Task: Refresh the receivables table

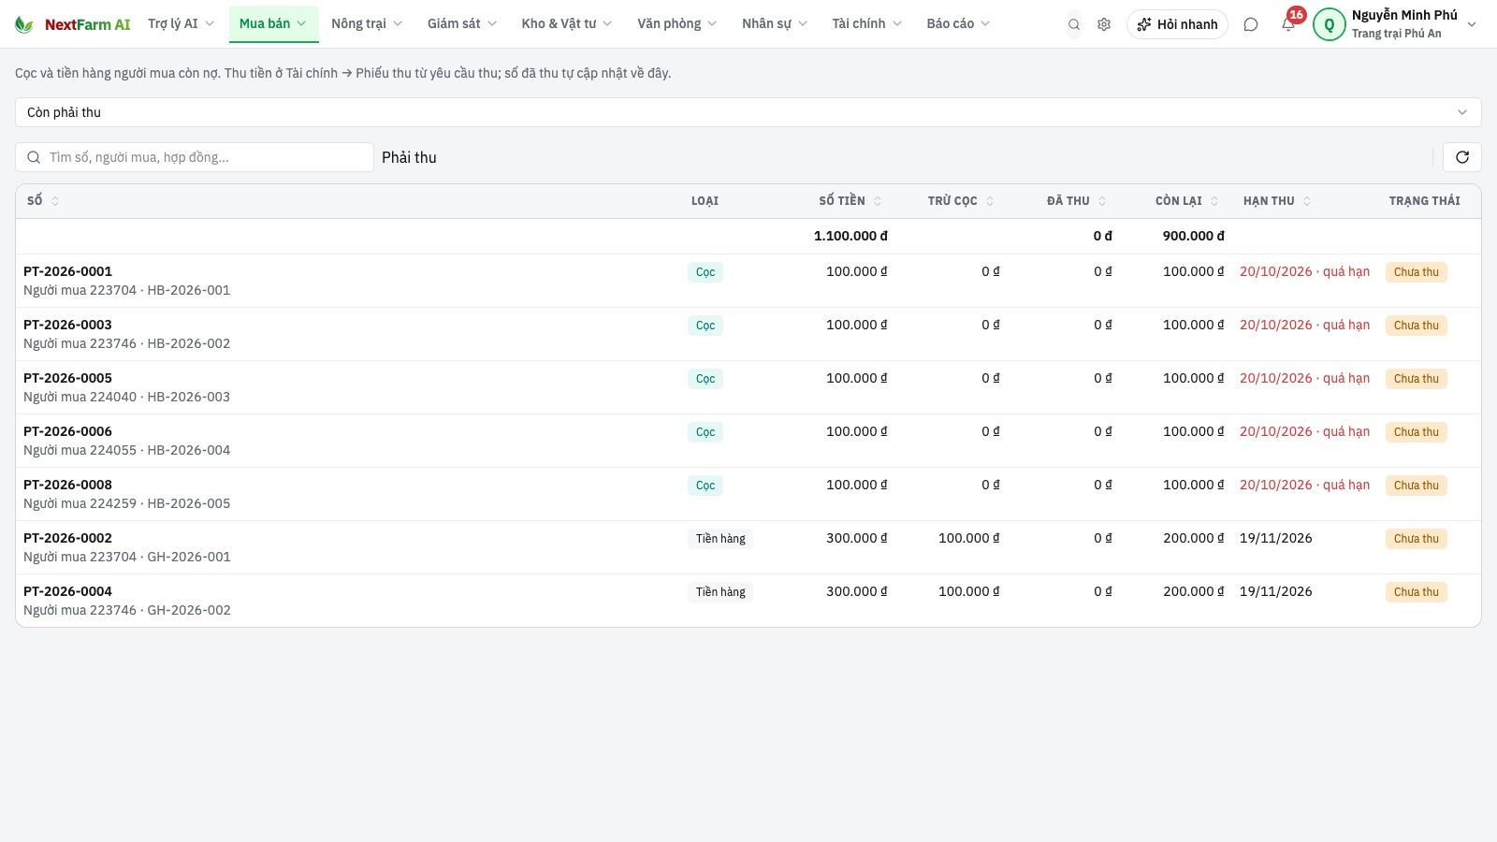Action: (x=1462, y=157)
